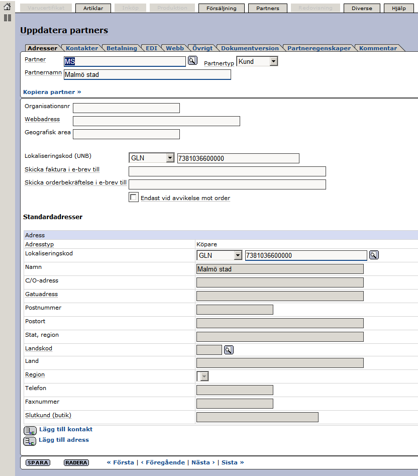Save with the SPARA button
Image resolution: width=418 pixels, height=476 pixels.
pyautogui.click(x=38, y=462)
